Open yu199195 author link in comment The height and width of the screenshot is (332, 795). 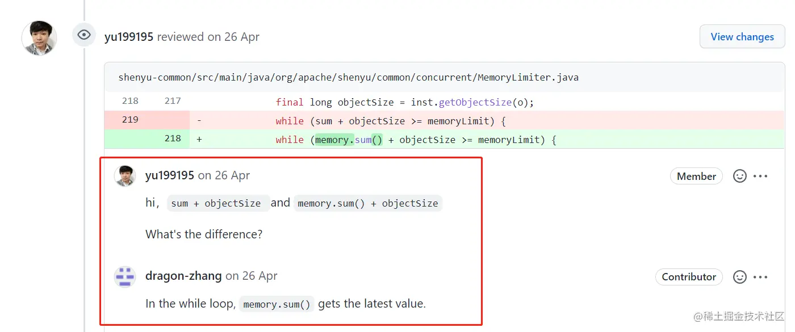click(x=170, y=175)
